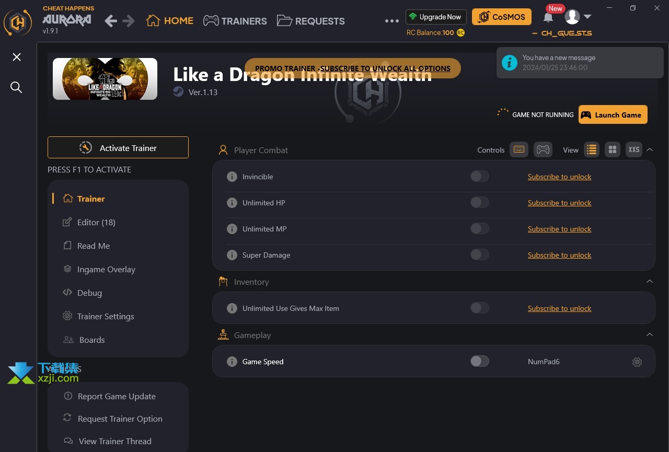Switch controls to keyboard icon
Image resolution: width=669 pixels, height=452 pixels.
(x=519, y=150)
